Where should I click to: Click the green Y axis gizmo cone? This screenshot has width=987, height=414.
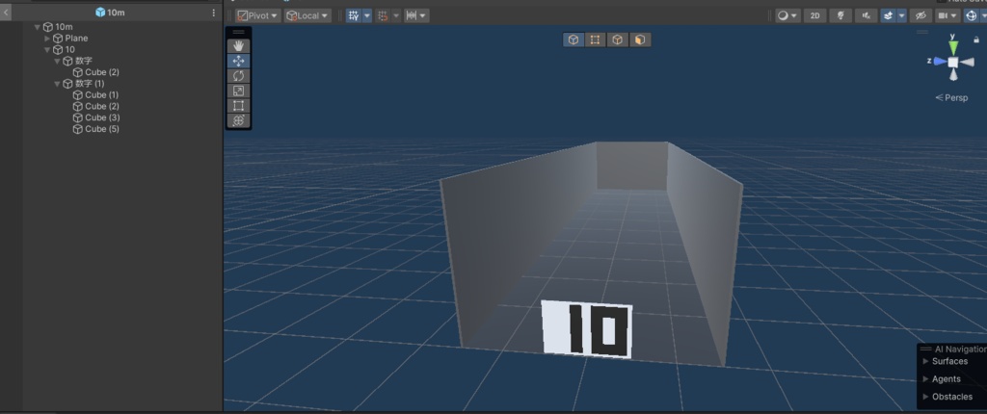953,48
